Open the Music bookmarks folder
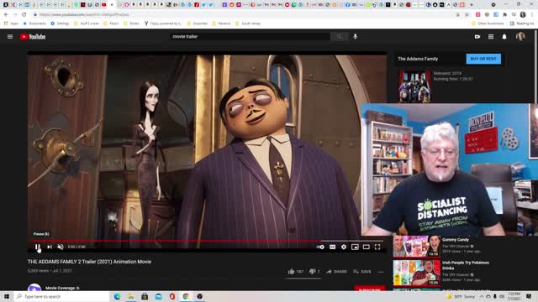Screen dimensions: 538x302 pos(112,23)
